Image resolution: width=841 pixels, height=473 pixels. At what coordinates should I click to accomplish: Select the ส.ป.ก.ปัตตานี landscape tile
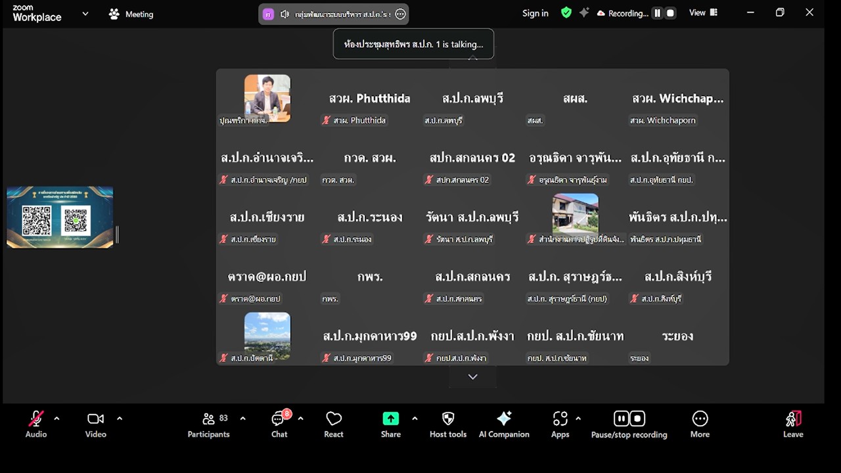[267, 336]
